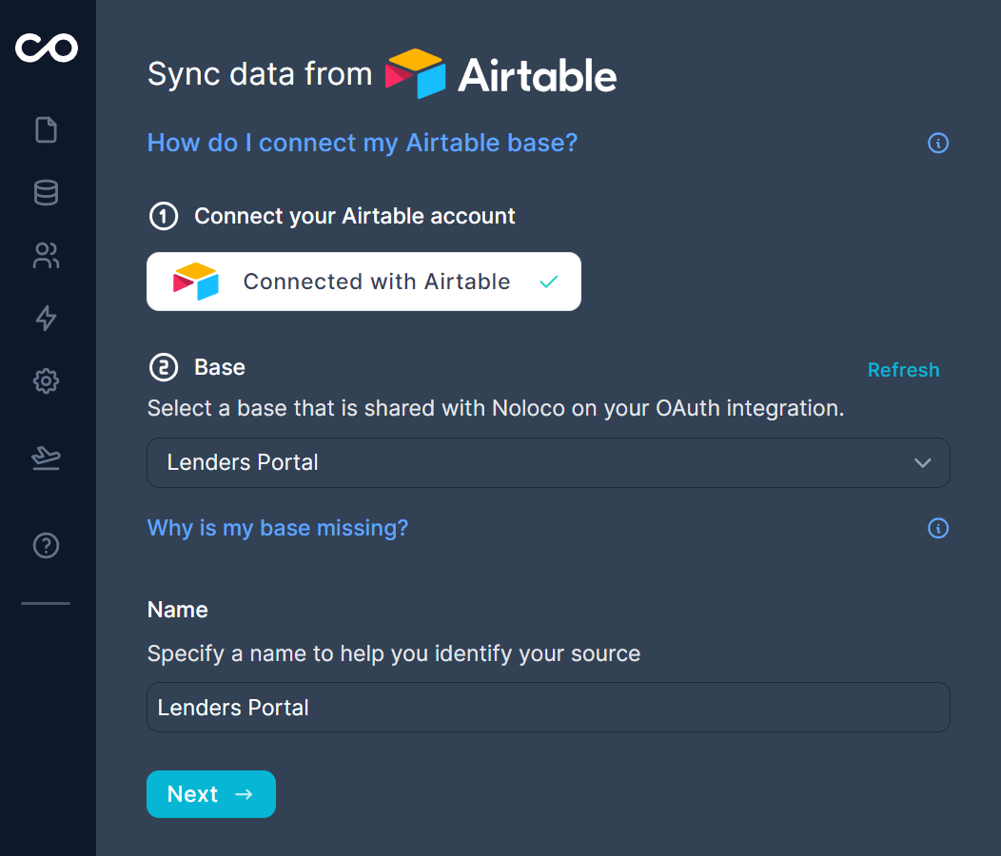Focus the Name field containing Lenders Portal
1001x856 pixels.
click(548, 708)
